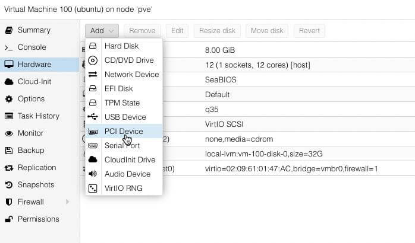Click the VirtIO RNG dice icon
This screenshot has height=243, width=415.
pos(93,188)
